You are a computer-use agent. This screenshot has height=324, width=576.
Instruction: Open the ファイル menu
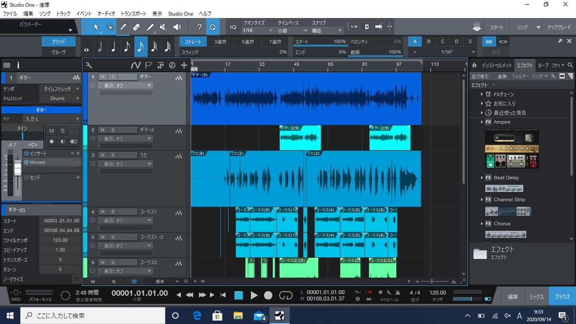tap(10, 14)
